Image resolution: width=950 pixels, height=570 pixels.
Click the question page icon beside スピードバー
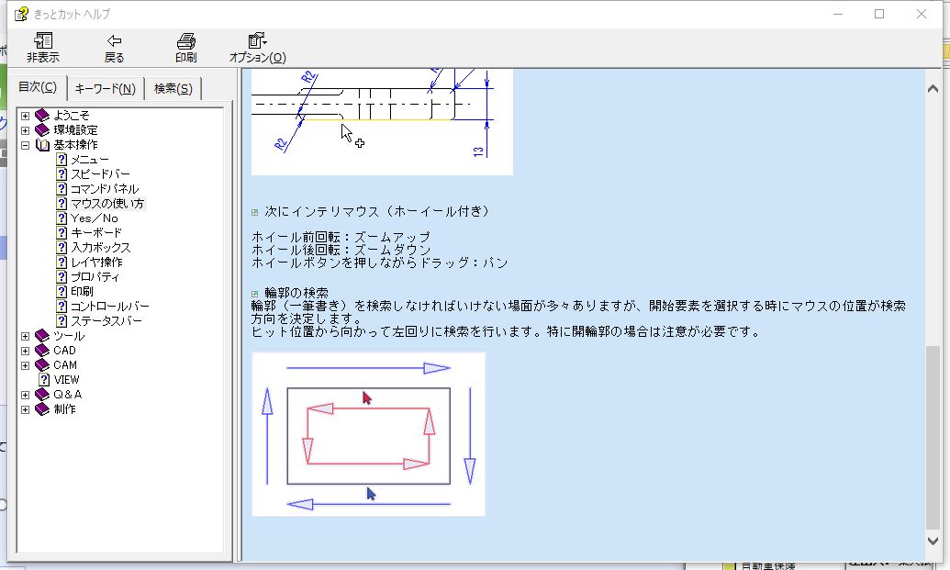(x=61, y=173)
